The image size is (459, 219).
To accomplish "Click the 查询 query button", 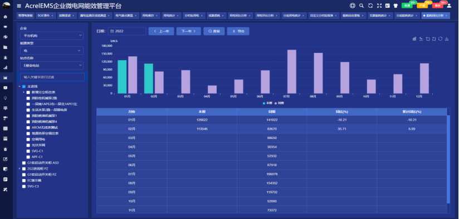I will pos(214,31).
